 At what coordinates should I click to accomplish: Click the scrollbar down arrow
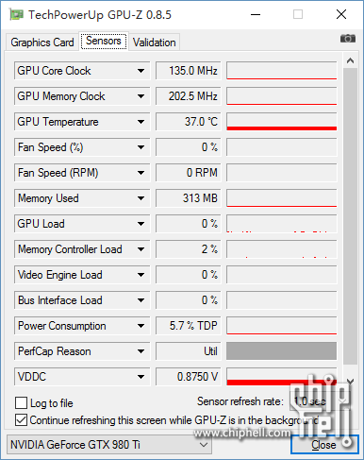coord(350,381)
